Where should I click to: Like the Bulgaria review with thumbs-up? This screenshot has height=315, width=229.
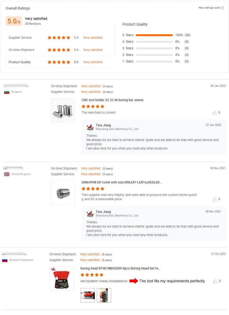click(215, 113)
